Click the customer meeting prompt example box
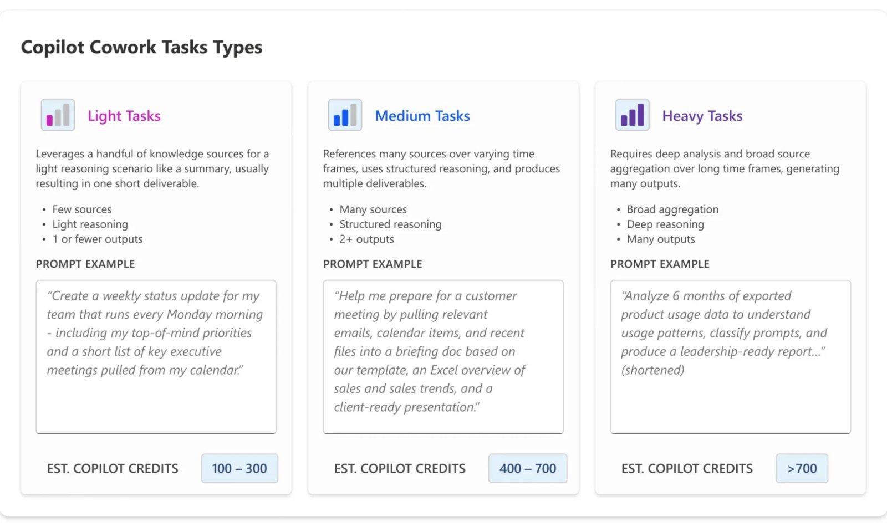The image size is (887, 532). (x=443, y=357)
